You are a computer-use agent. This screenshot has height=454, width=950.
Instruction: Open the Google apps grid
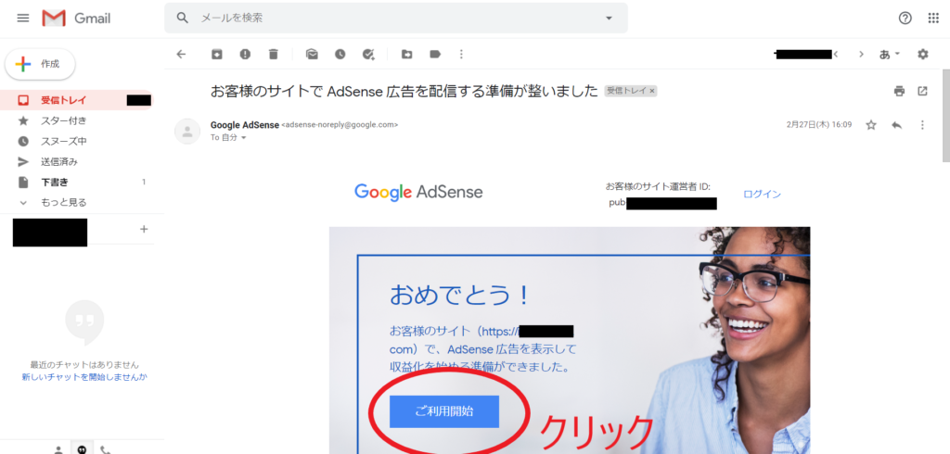[x=933, y=19]
